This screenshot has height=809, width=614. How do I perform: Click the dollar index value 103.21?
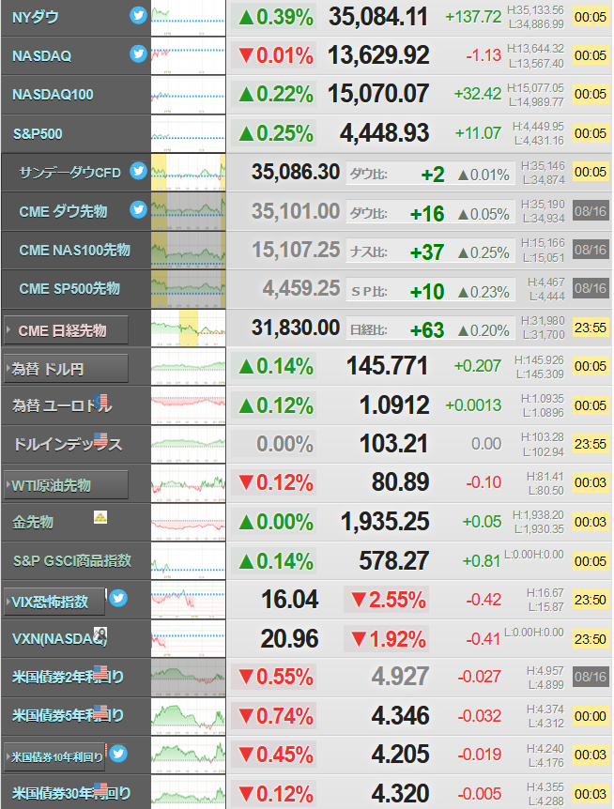[x=393, y=444]
